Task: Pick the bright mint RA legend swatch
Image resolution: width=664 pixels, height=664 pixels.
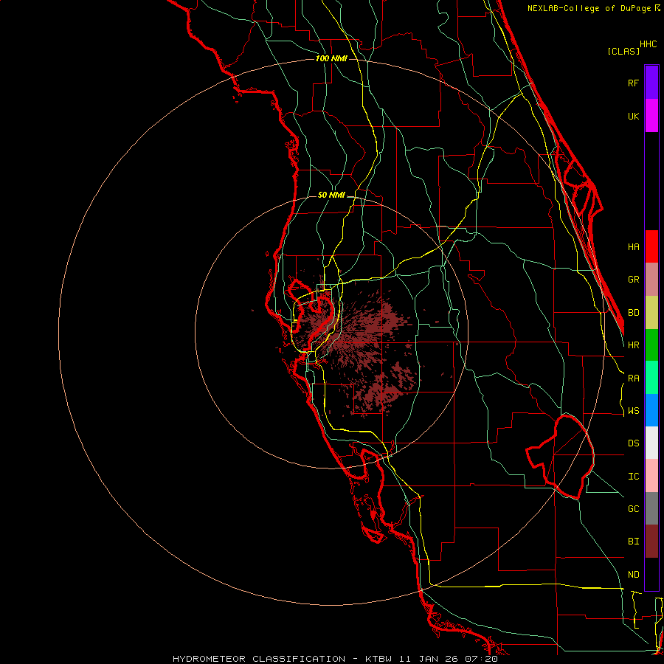Action: click(x=651, y=378)
